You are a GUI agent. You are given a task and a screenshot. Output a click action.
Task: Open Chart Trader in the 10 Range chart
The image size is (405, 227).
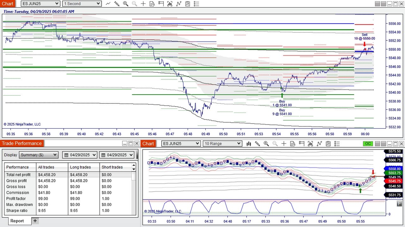coord(302,144)
